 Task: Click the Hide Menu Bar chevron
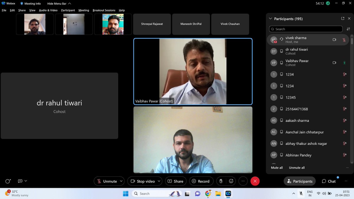[x=69, y=4]
